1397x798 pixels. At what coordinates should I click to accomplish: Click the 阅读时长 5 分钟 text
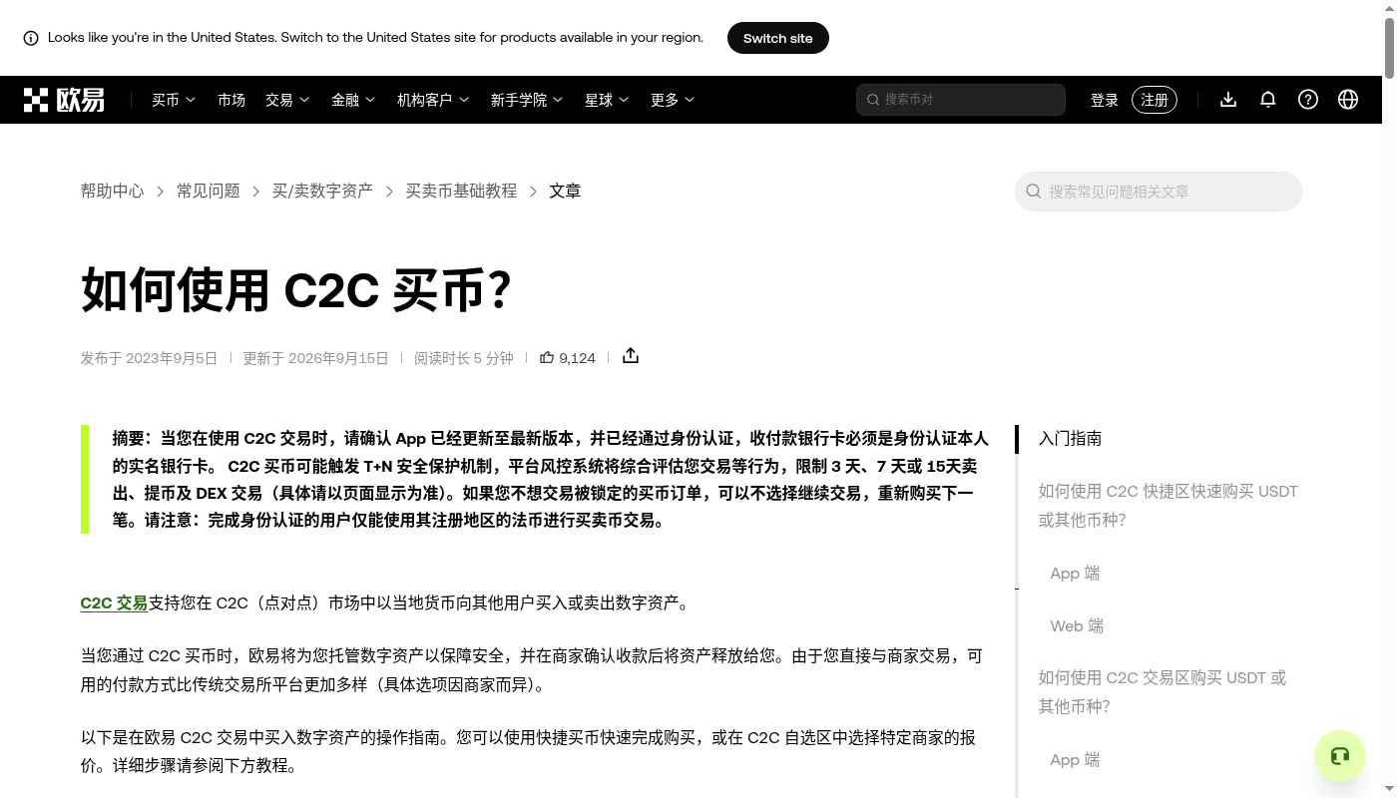pos(464,358)
